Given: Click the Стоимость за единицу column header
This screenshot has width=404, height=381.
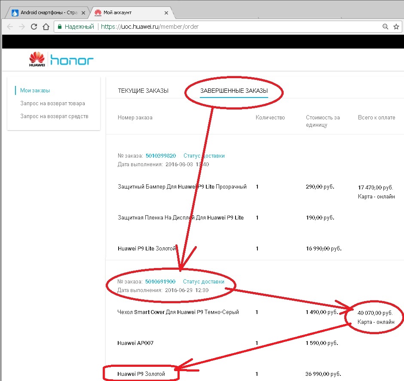Looking at the screenshot, I should pyautogui.click(x=323, y=121).
